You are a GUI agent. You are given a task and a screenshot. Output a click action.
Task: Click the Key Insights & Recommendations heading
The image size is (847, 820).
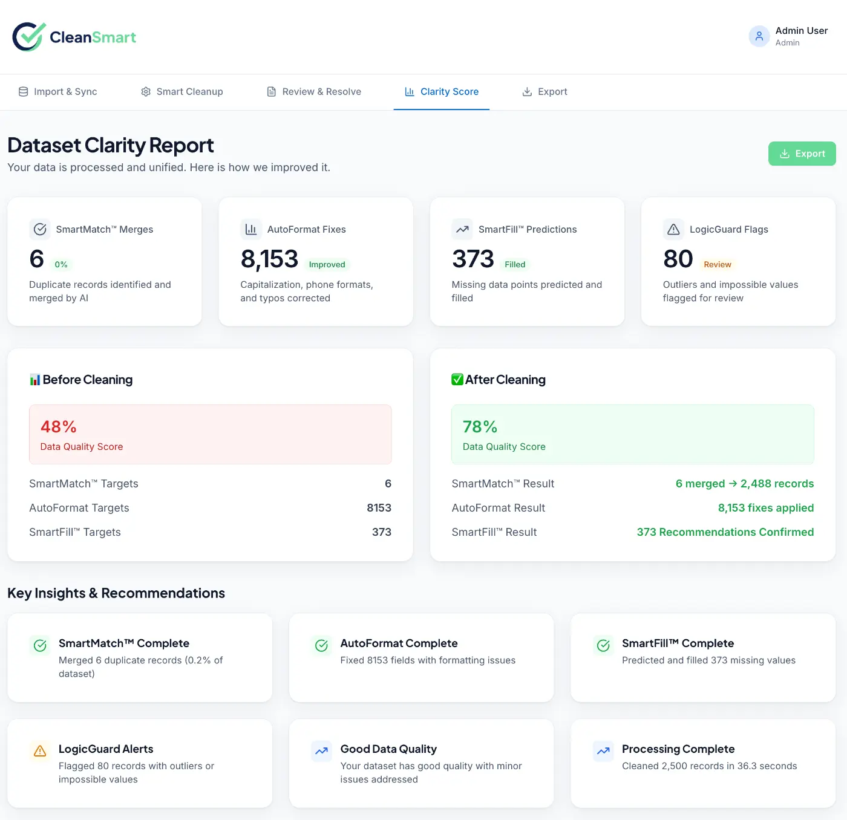(116, 593)
